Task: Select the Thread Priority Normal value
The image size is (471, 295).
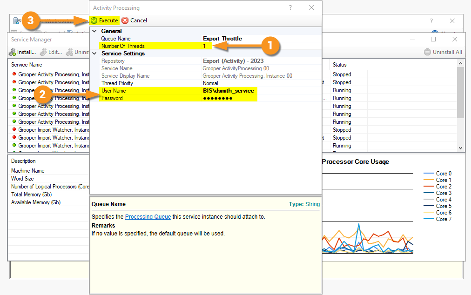Action: [x=210, y=83]
